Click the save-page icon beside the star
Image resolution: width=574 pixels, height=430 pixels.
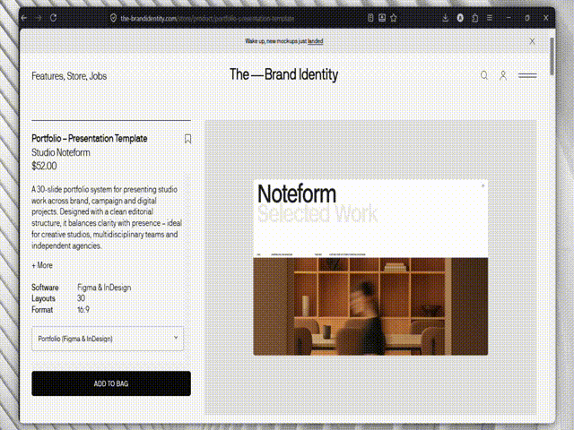[382, 18]
